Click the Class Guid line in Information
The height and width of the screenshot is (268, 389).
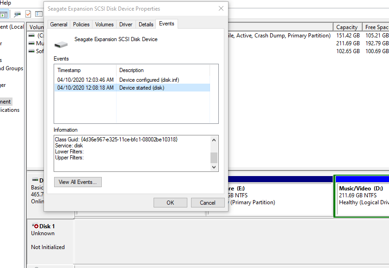pyautogui.click(x=116, y=140)
